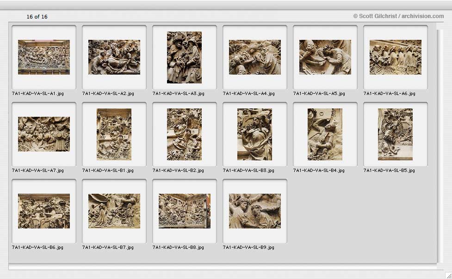This screenshot has height=279, width=452.
Task: Click the filename text 7A1-KAD-VA-SL-B8.jpg
Action: (178, 247)
